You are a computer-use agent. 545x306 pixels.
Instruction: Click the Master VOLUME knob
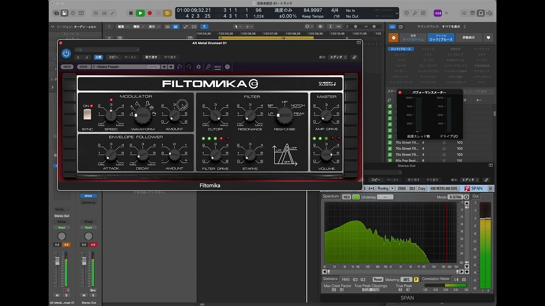(x=326, y=155)
